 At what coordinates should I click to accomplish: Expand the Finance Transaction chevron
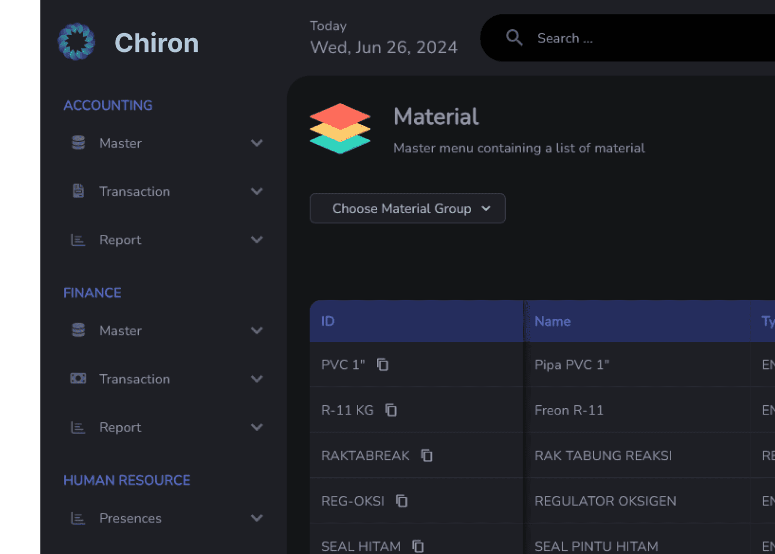257,379
